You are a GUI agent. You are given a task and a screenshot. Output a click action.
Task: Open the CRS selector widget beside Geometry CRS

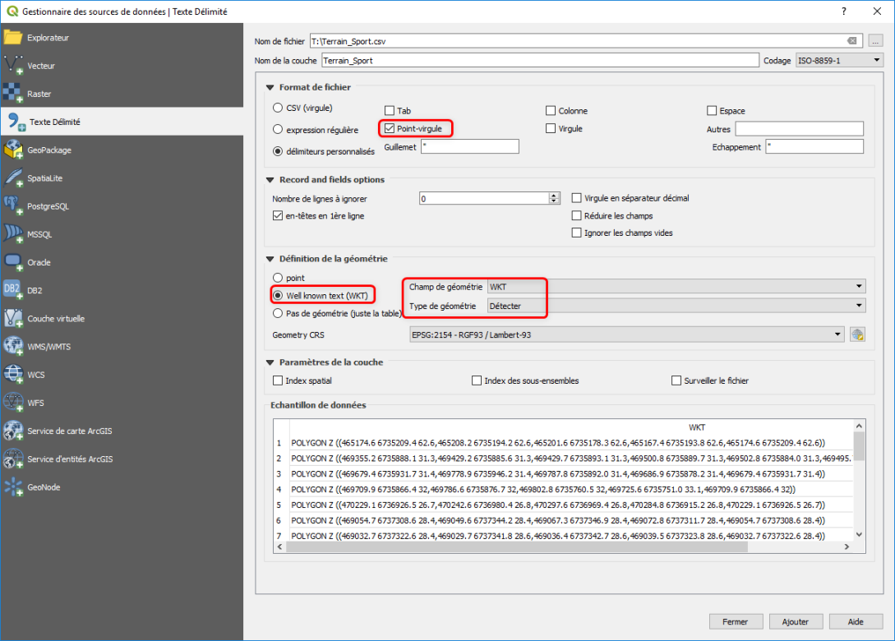[x=857, y=334]
